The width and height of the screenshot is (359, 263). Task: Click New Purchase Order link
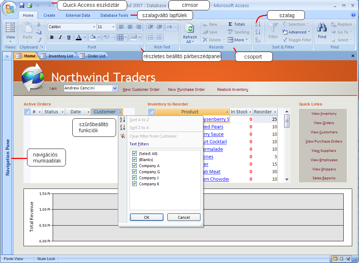click(186, 89)
